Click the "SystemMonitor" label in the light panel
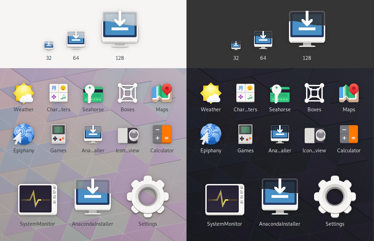Viewport: 374px width, 241px height. [37, 224]
